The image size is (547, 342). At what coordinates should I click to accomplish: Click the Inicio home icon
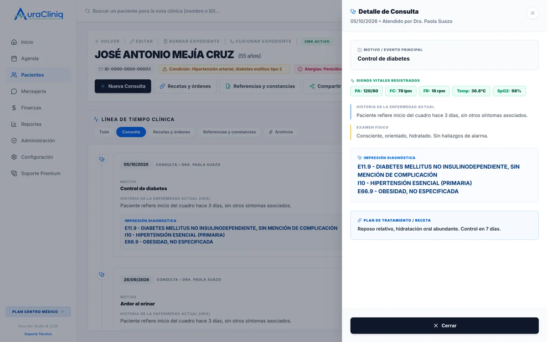(x=14, y=42)
